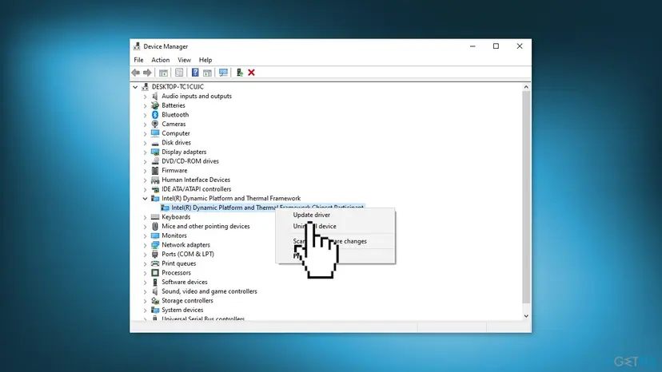This screenshot has height=372, width=662.
Task: Open the View menu
Action: [x=184, y=60]
